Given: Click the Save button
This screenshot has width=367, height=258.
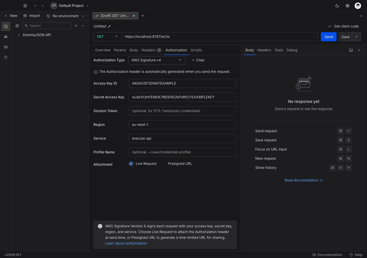Looking at the screenshot, I should click(x=345, y=37).
